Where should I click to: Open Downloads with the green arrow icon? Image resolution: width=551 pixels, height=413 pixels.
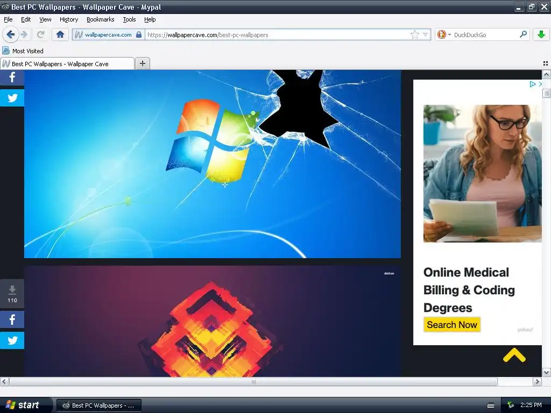pyautogui.click(x=541, y=34)
